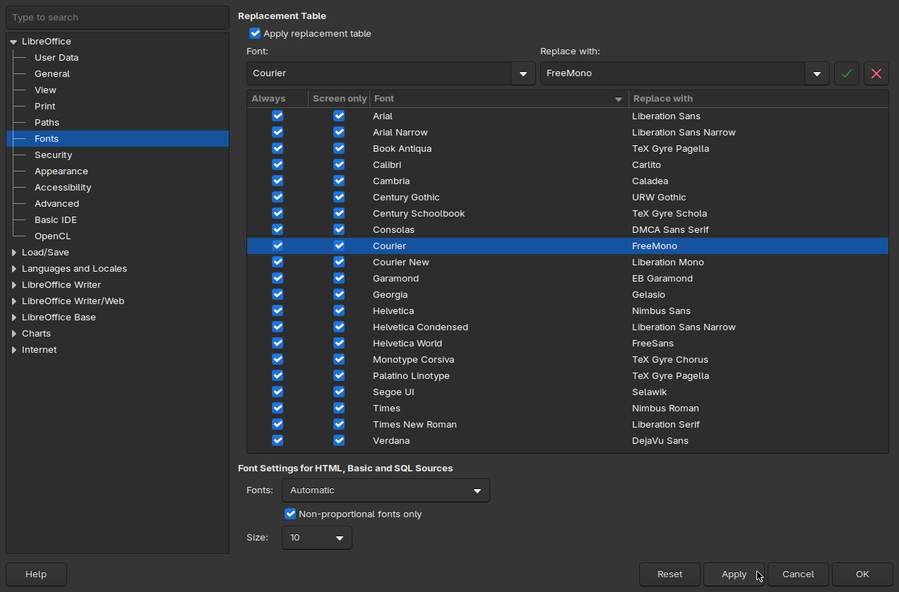Select User Data in options tree

[56, 58]
